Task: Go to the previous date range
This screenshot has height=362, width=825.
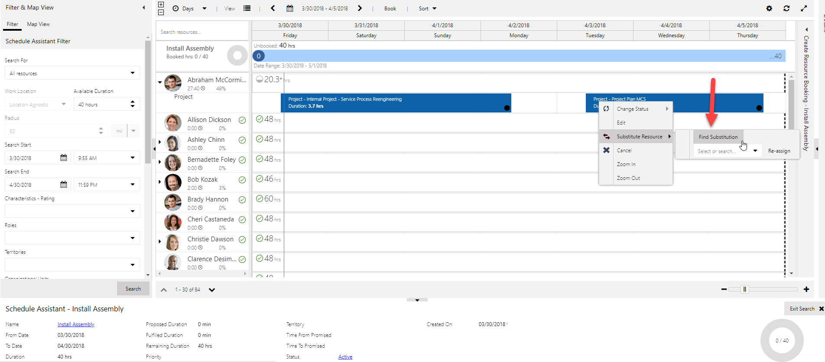Action: (x=273, y=8)
